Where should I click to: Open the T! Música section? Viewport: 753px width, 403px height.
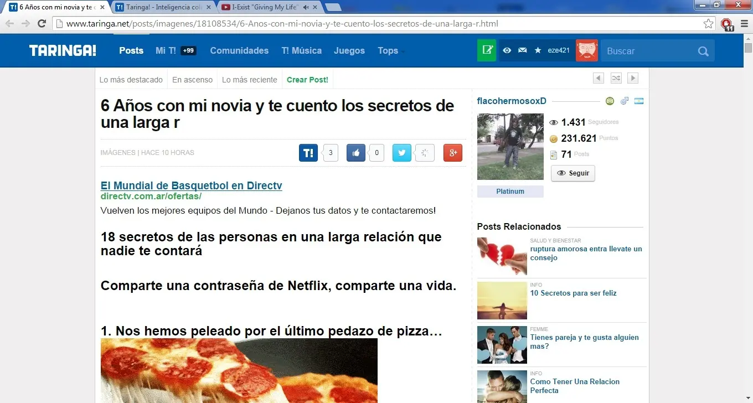pyautogui.click(x=301, y=50)
